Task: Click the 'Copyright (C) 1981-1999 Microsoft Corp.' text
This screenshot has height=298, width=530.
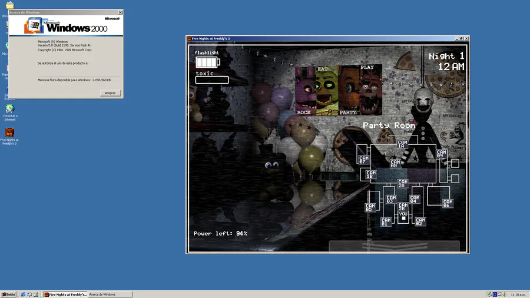Action: pos(65,50)
